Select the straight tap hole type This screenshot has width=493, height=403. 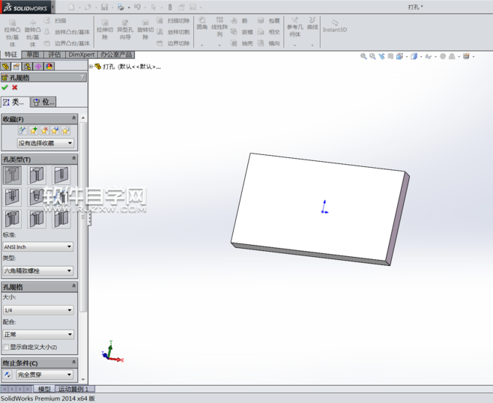click(12, 197)
